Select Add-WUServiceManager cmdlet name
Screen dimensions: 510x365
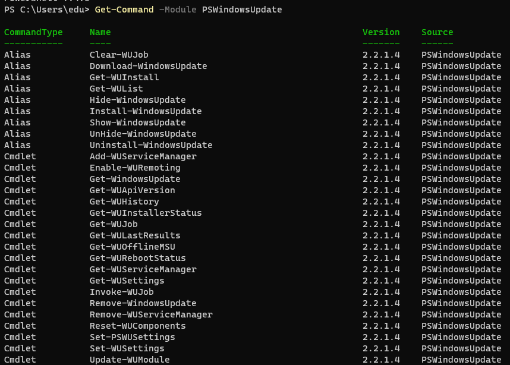click(143, 156)
